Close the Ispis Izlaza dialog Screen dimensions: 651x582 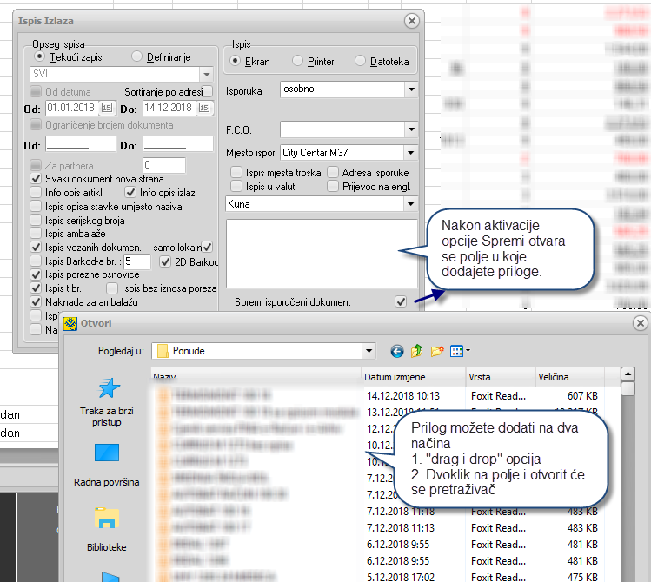coord(412,19)
